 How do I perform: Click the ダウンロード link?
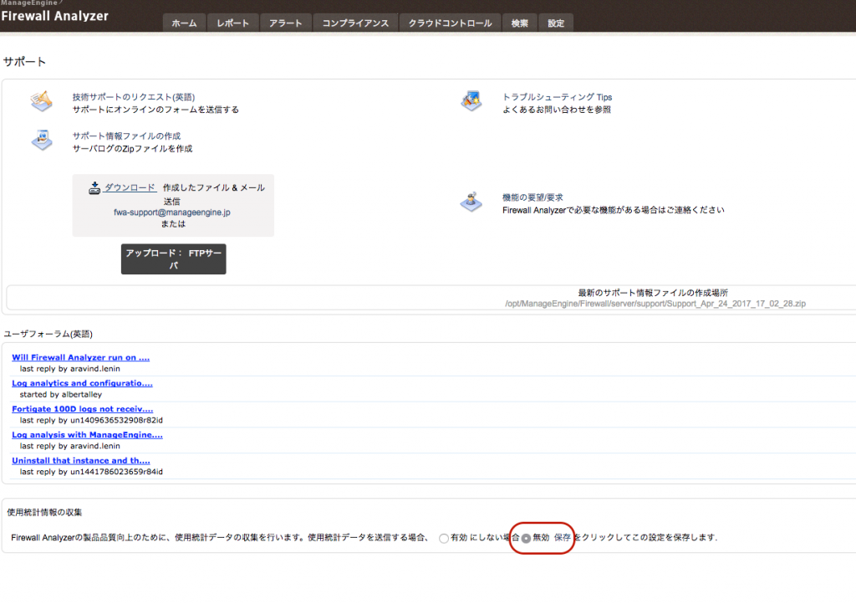tap(130, 187)
